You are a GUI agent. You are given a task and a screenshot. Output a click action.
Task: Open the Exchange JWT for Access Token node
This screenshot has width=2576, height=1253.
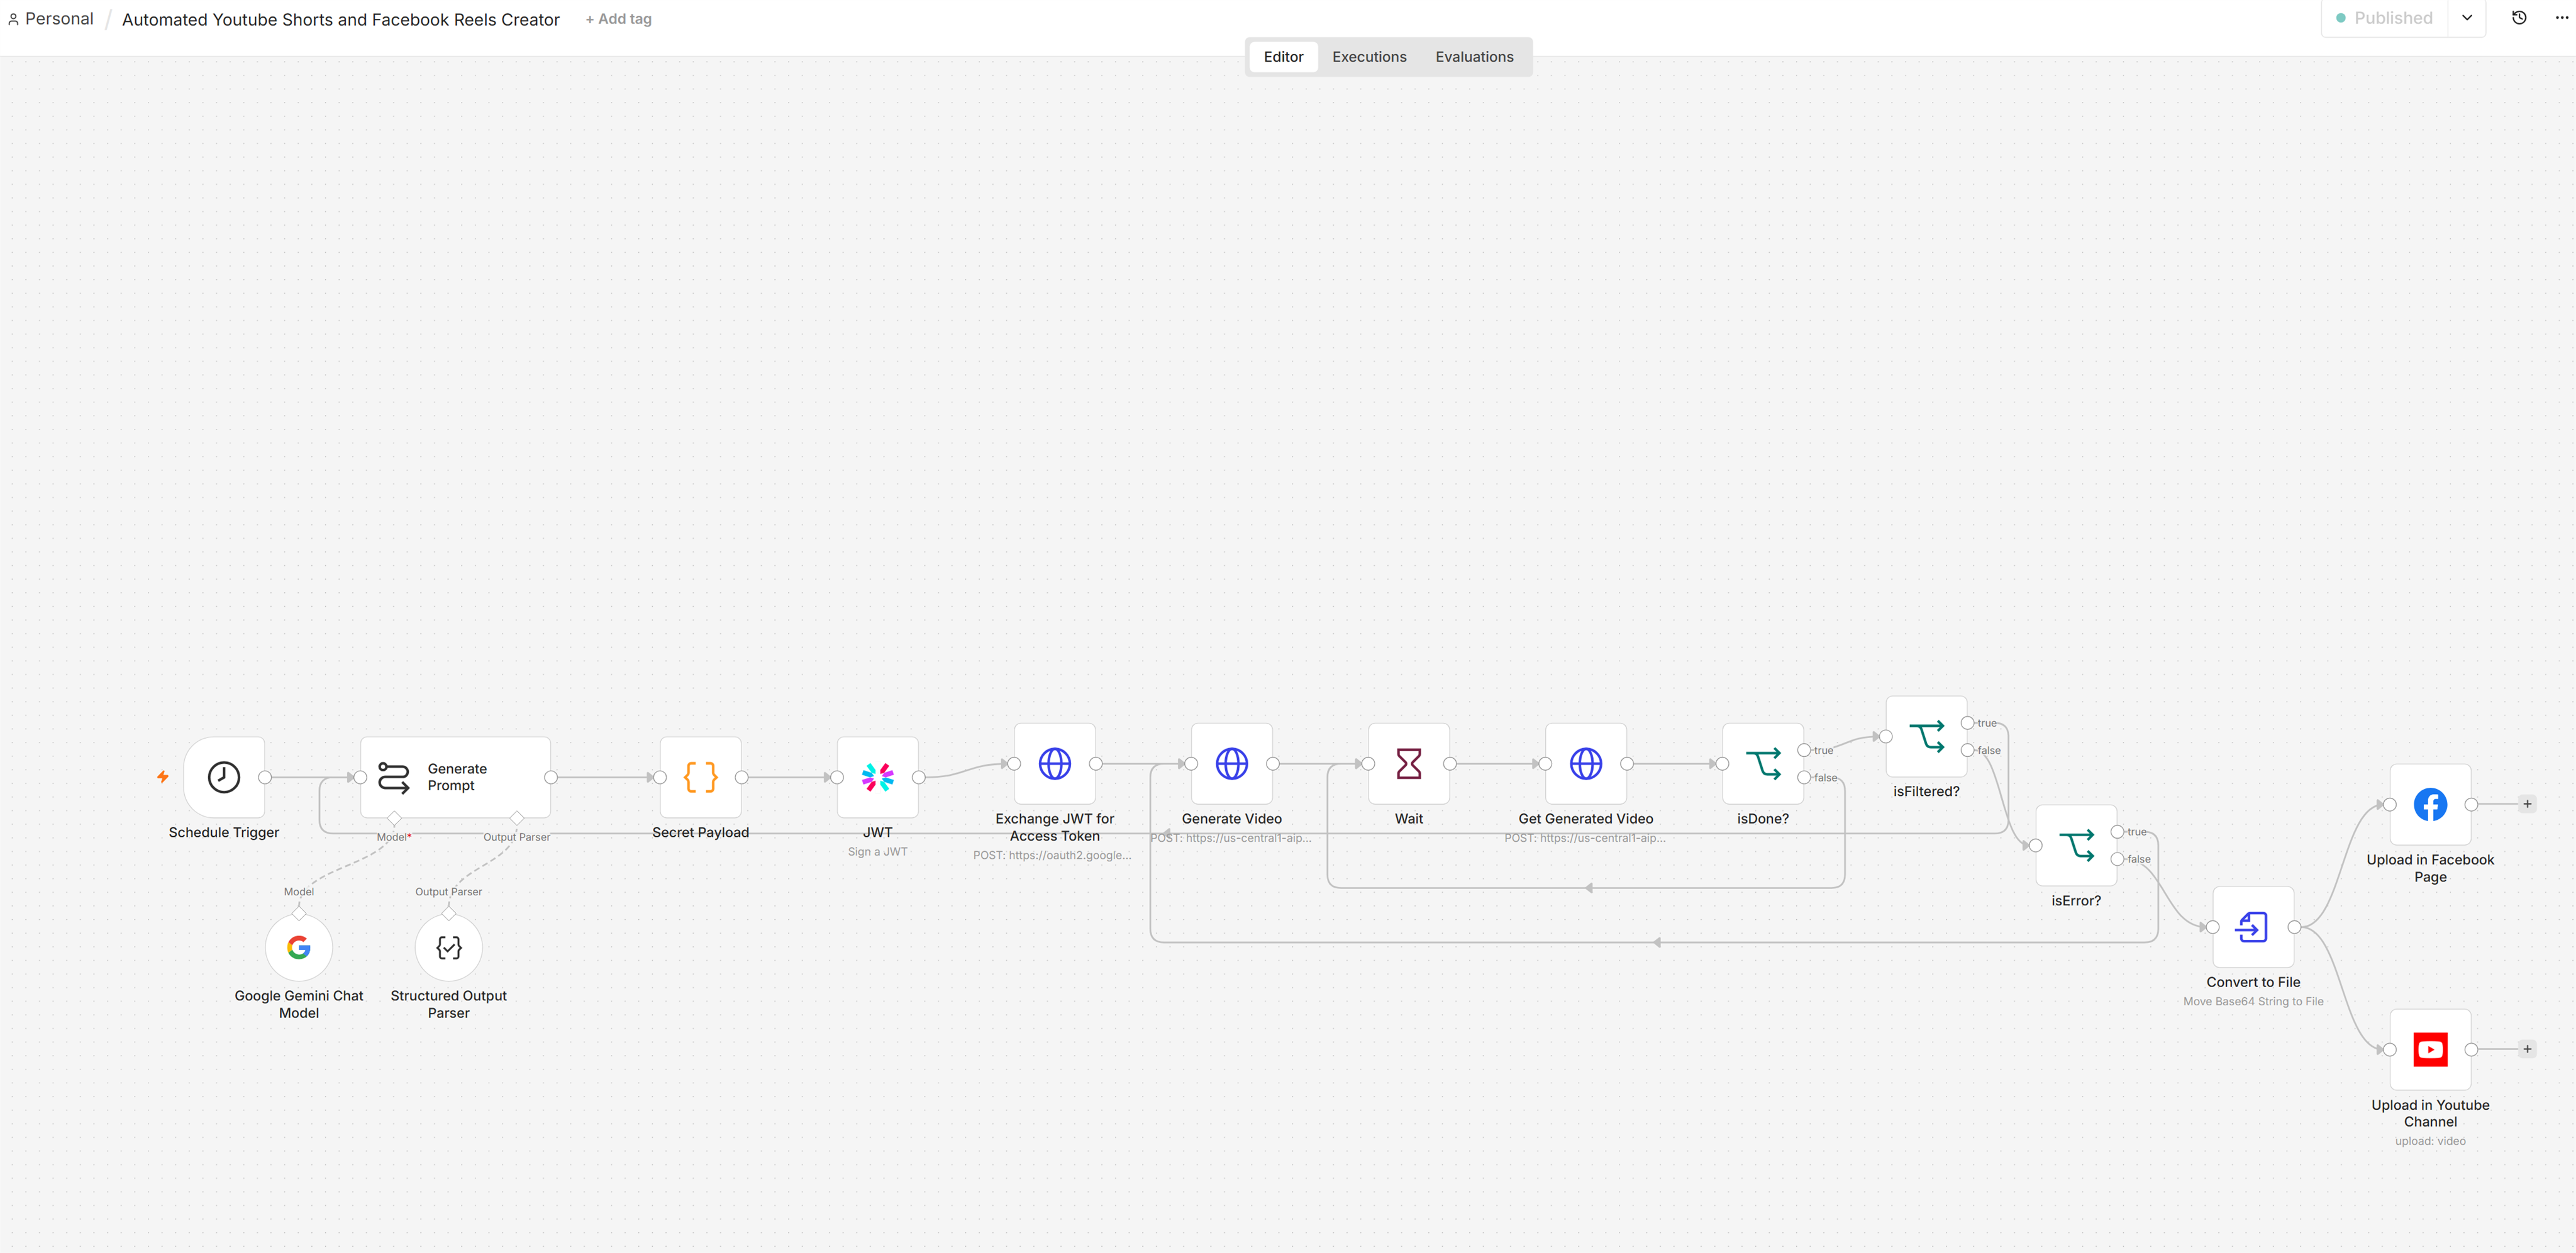1054,763
